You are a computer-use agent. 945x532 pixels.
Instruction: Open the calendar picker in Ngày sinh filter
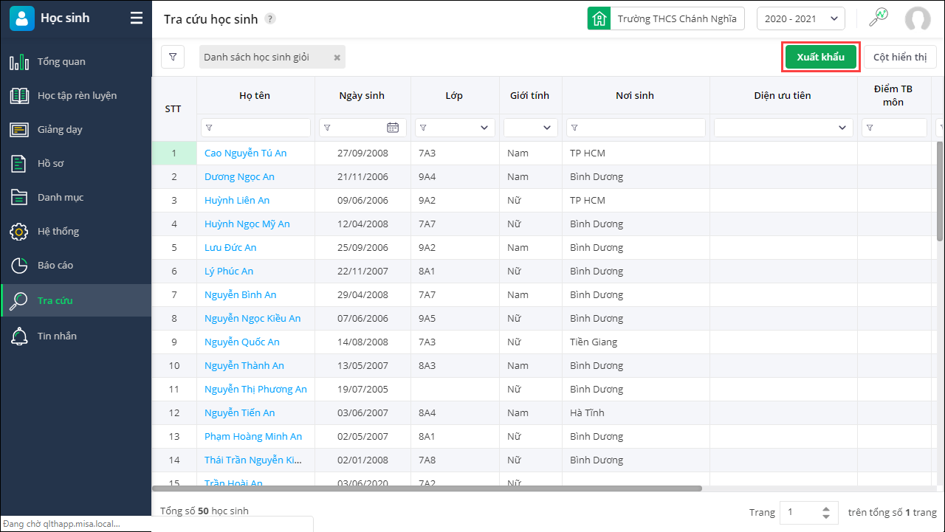(x=393, y=128)
